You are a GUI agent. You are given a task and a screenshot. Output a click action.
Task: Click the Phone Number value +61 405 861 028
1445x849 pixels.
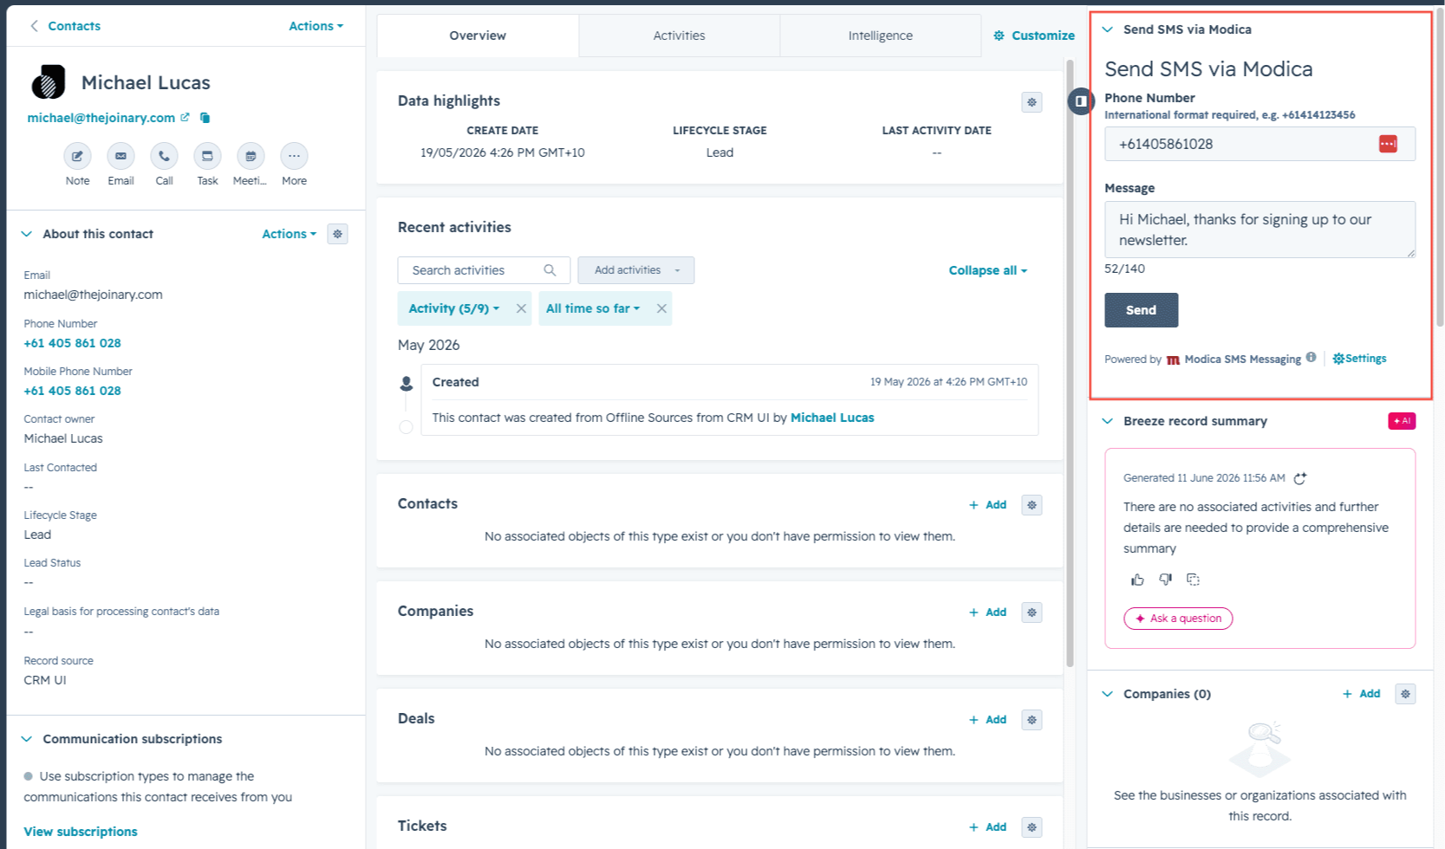tap(72, 343)
